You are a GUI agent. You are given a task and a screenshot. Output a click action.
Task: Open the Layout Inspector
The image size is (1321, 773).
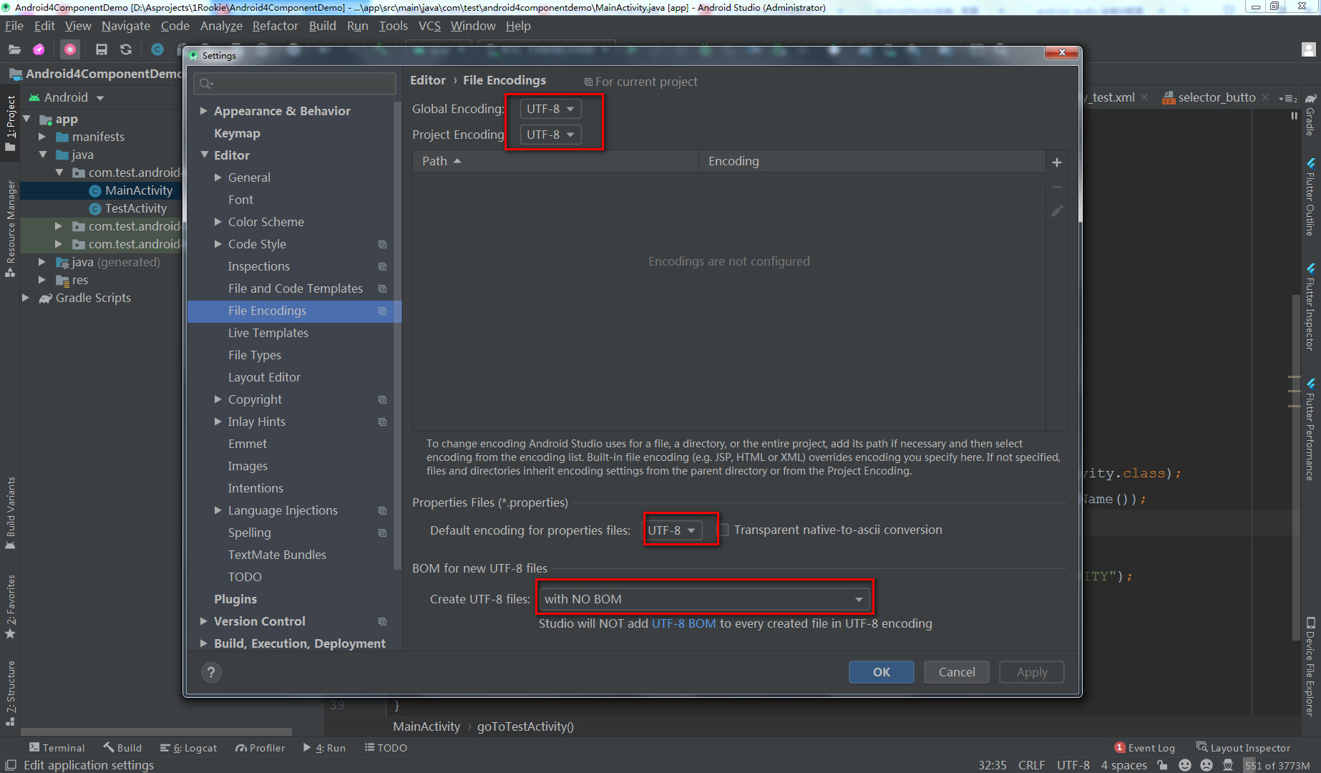pyautogui.click(x=1243, y=748)
